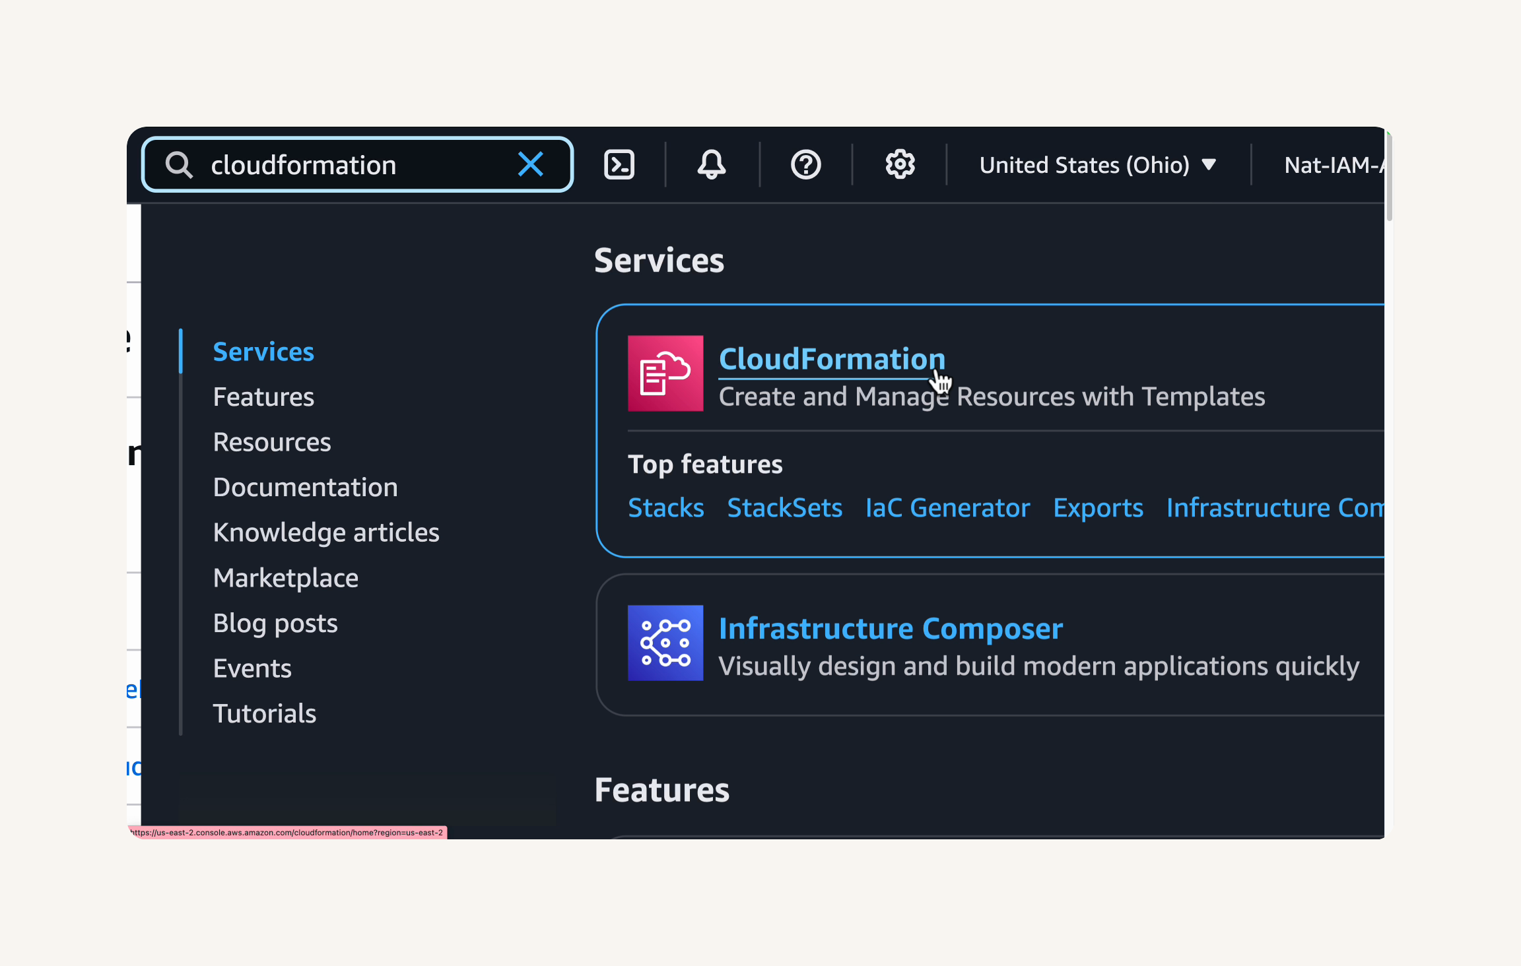Click 'Create and Manage Resources with Templates' text

click(992, 397)
